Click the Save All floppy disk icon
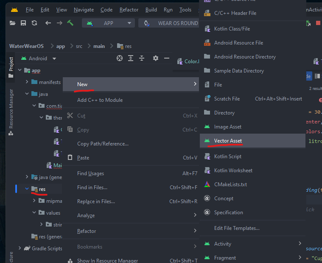The width and height of the screenshot is (322, 263). tap(23, 23)
